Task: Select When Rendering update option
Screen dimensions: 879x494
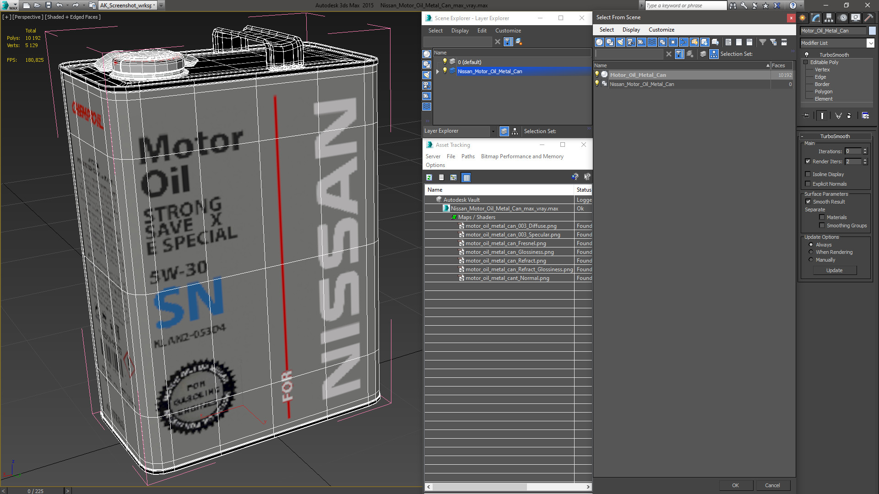Action: coord(811,252)
